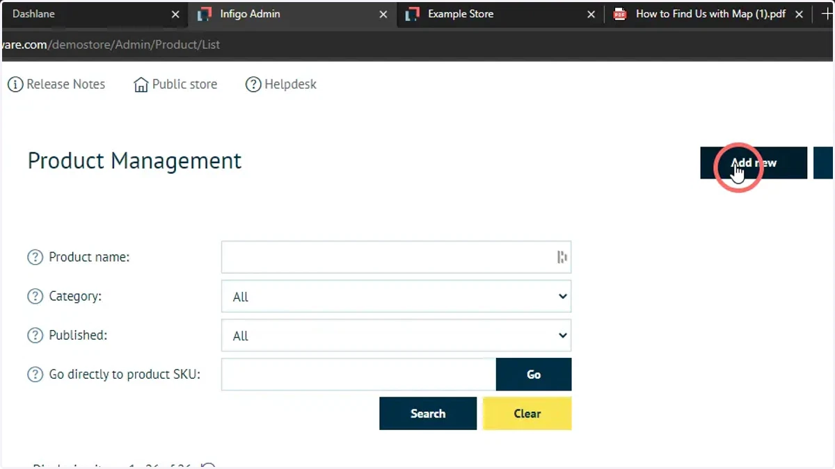
Task: Close the Dashlane browser tab
Action: point(175,14)
